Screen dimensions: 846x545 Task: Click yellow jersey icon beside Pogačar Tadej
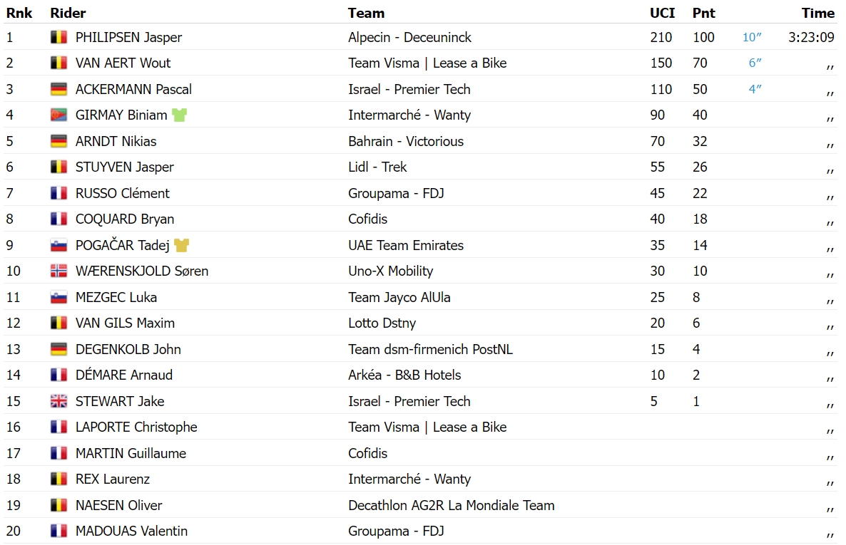point(181,245)
